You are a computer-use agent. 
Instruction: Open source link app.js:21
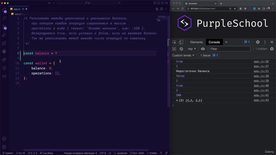261,71
